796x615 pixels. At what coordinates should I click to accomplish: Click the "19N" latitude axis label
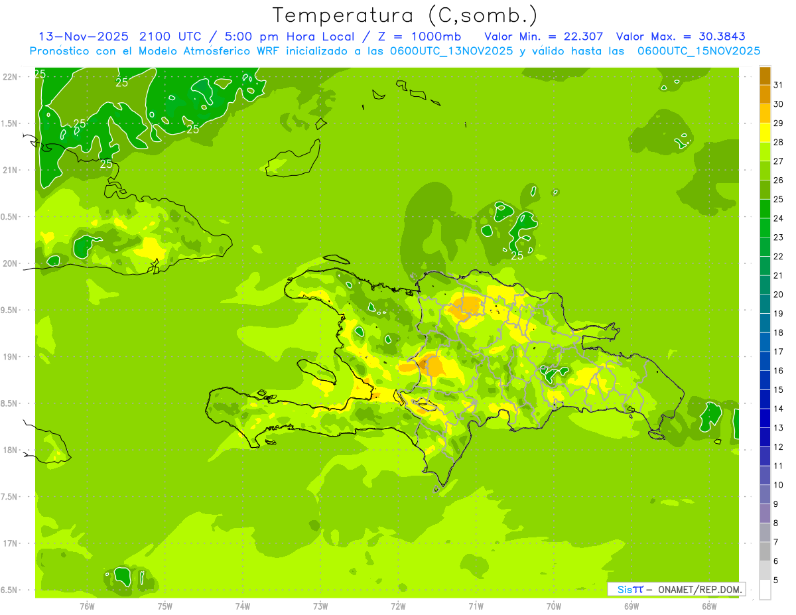pyautogui.click(x=10, y=357)
